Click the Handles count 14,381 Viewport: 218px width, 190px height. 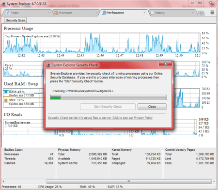[x=48, y=163]
